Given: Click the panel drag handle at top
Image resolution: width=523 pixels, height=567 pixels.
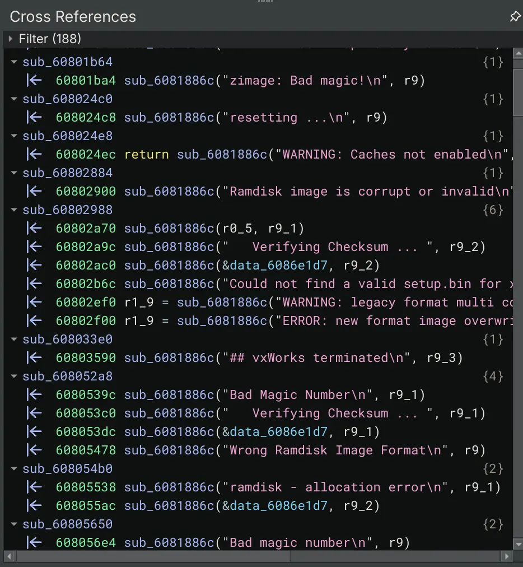Looking at the screenshot, I should 265,2.
